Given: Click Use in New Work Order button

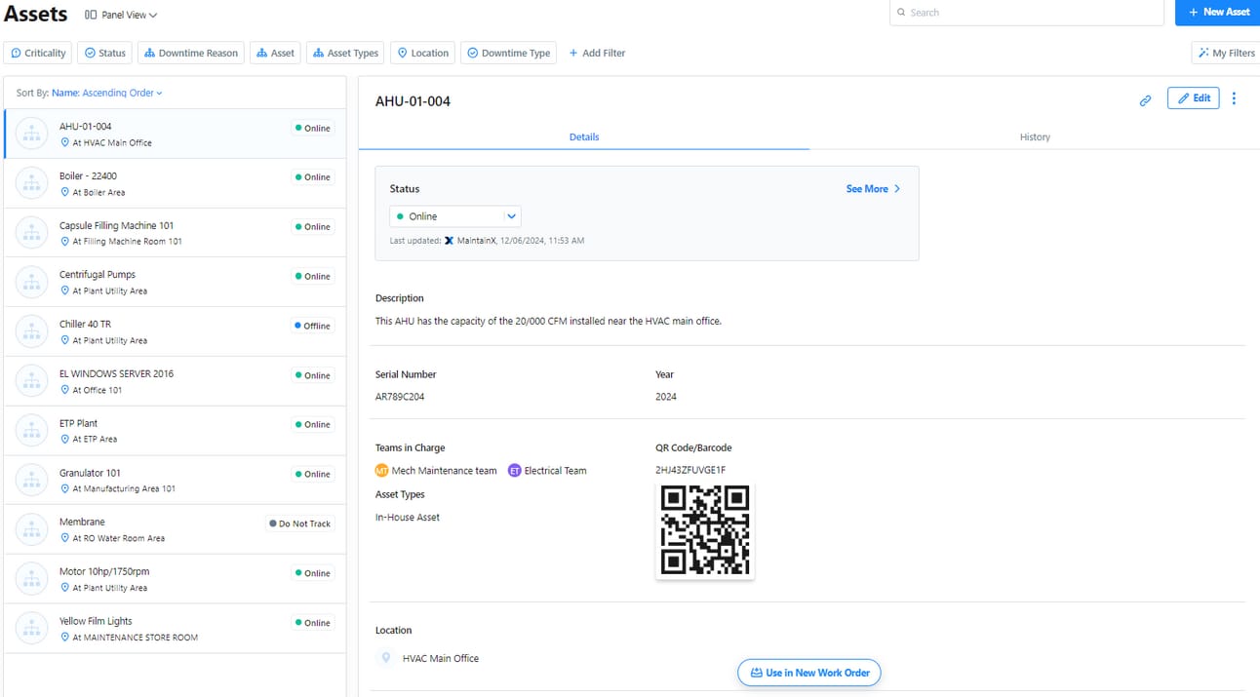Looking at the screenshot, I should pyautogui.click(x=809, y=673).
